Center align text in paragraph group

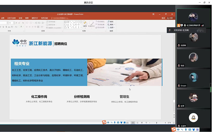pyautogui.click(x=30, y=27)
